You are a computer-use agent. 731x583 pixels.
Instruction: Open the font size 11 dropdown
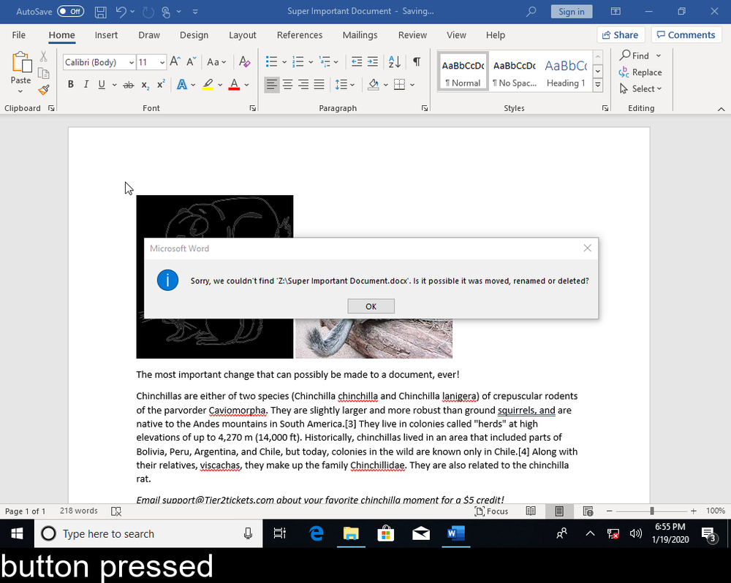tap(162, 62)
